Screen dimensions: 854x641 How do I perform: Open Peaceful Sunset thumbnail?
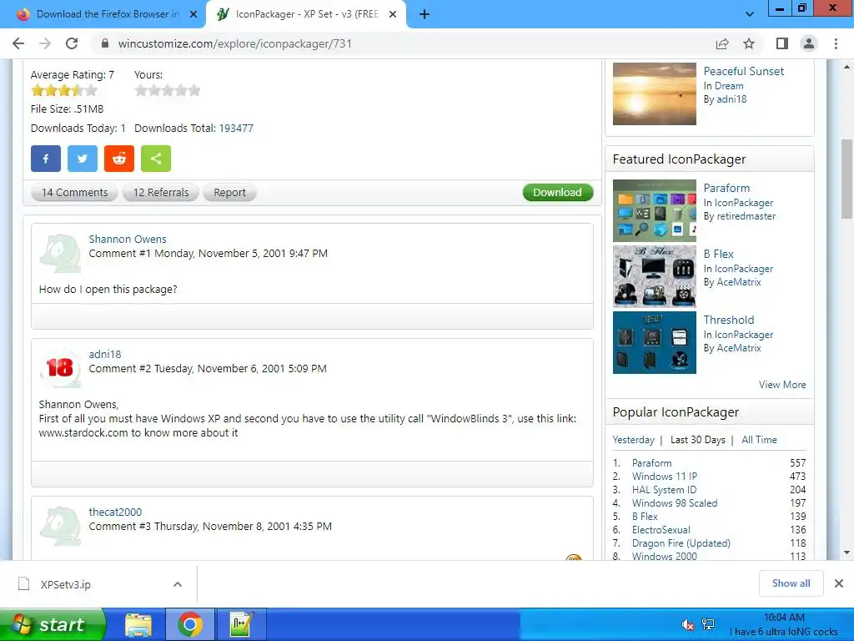coord(654,93)
